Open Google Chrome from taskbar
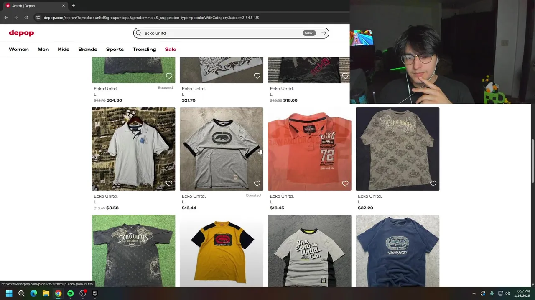The width and height of the screenshot is (535, 300). point(58,293)
